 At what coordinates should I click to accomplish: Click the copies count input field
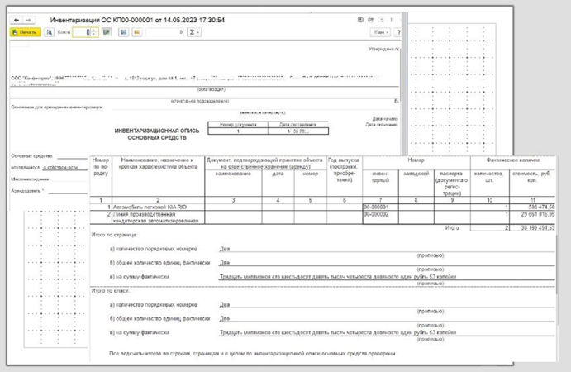point(82,32)
